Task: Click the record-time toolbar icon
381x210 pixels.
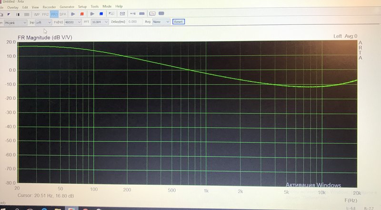Action: click(111, 14)
